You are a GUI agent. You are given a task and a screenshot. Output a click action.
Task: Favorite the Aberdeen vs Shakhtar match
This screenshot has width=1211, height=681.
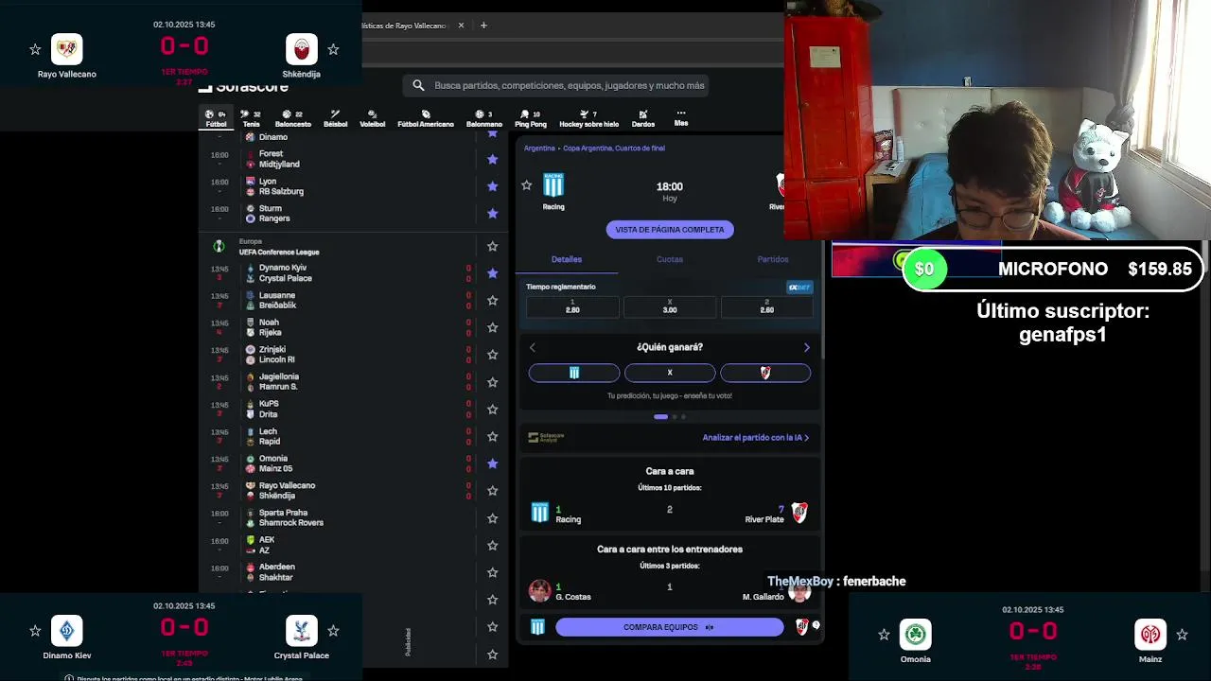pyautogui.click(x=492, y=572)
